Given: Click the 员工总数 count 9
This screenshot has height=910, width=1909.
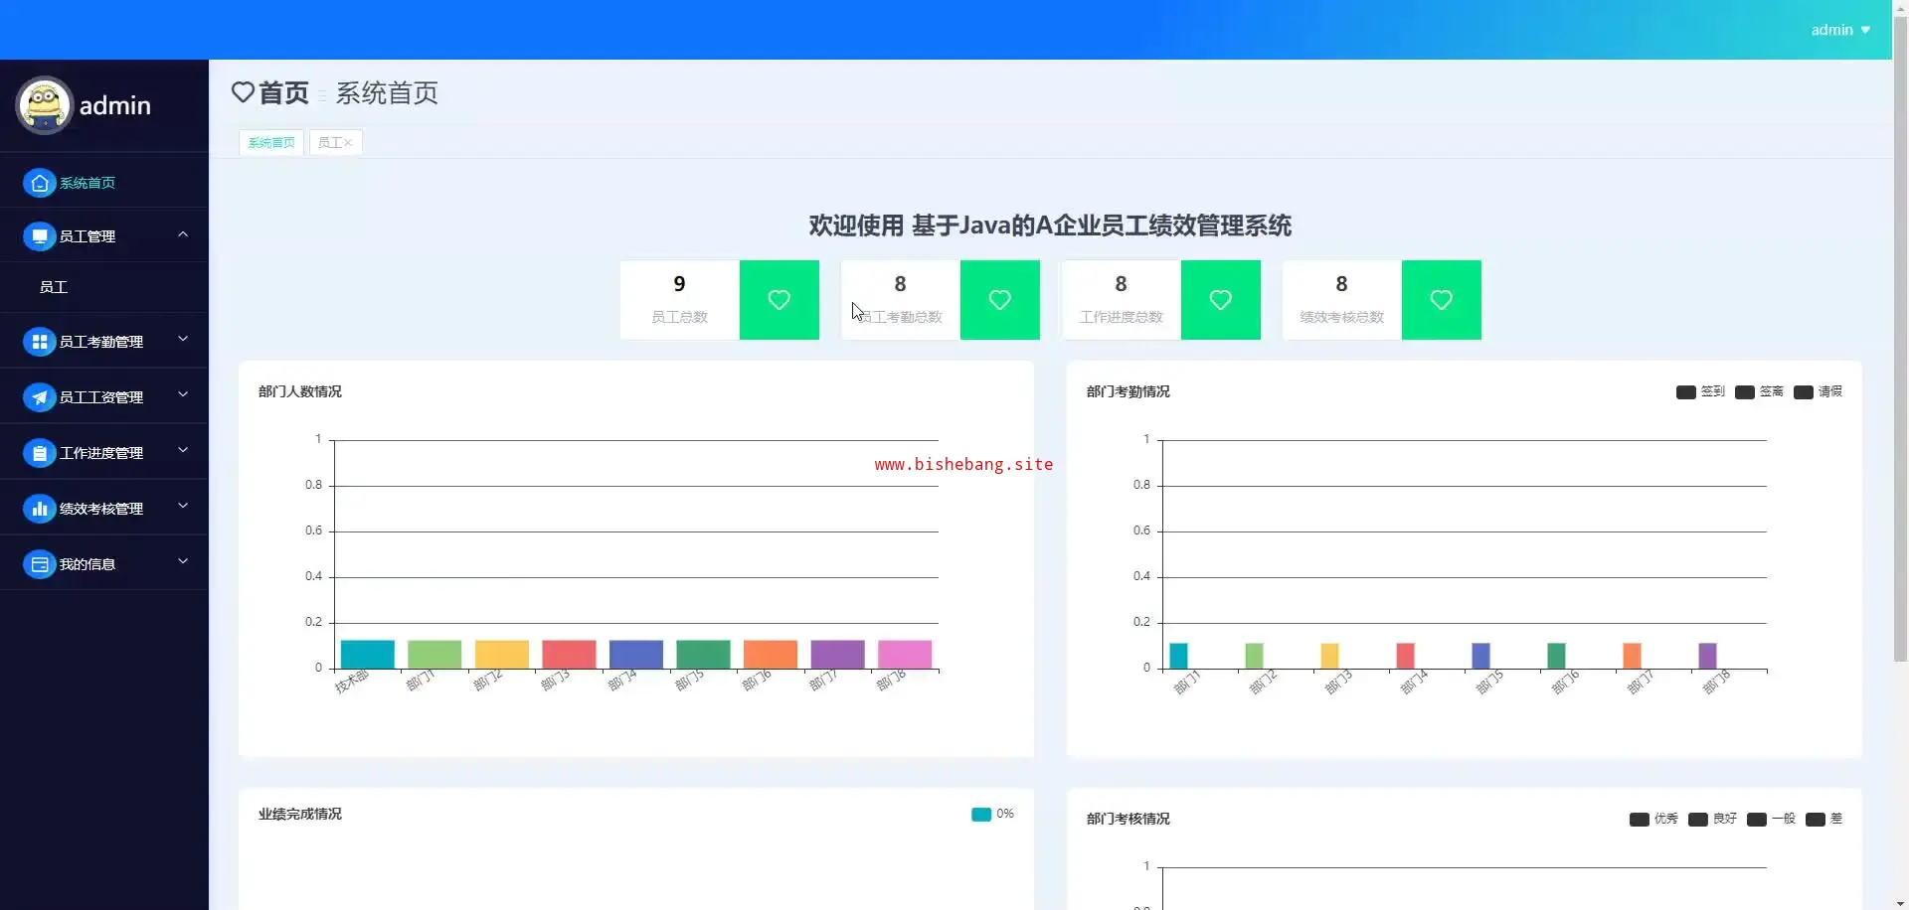Looking at the screenshot, I should click(679, 284).
